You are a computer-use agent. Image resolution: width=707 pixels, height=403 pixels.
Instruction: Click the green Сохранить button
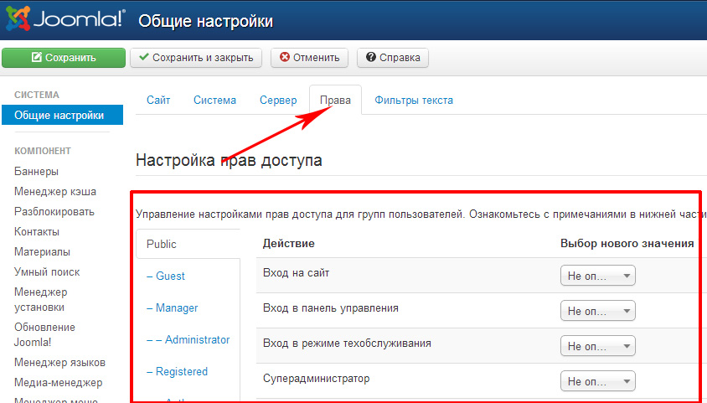[63, 58]
